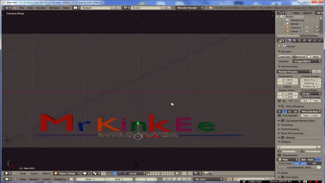This screenshot has height=183, width=325.
Task: Switch to the Render Layers properties tab icon
Action: pos(295,41)
